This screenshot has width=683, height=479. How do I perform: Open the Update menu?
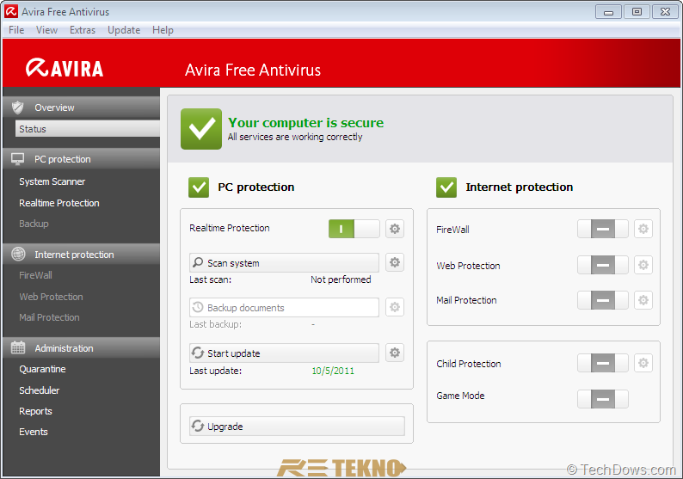[x=124, y=30]
